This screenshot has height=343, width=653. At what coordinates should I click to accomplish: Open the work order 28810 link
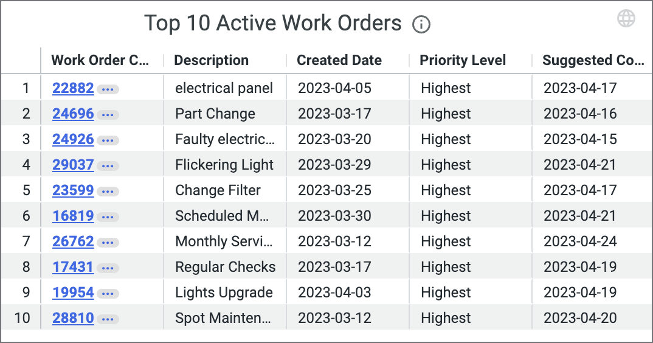pos(73,317)
